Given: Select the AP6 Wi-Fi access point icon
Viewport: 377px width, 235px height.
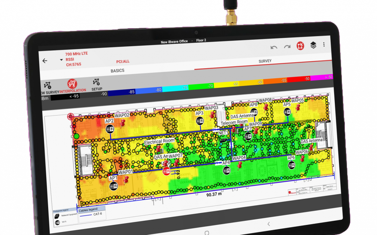Looking at the screenshot, I should (x=291, y=165).
